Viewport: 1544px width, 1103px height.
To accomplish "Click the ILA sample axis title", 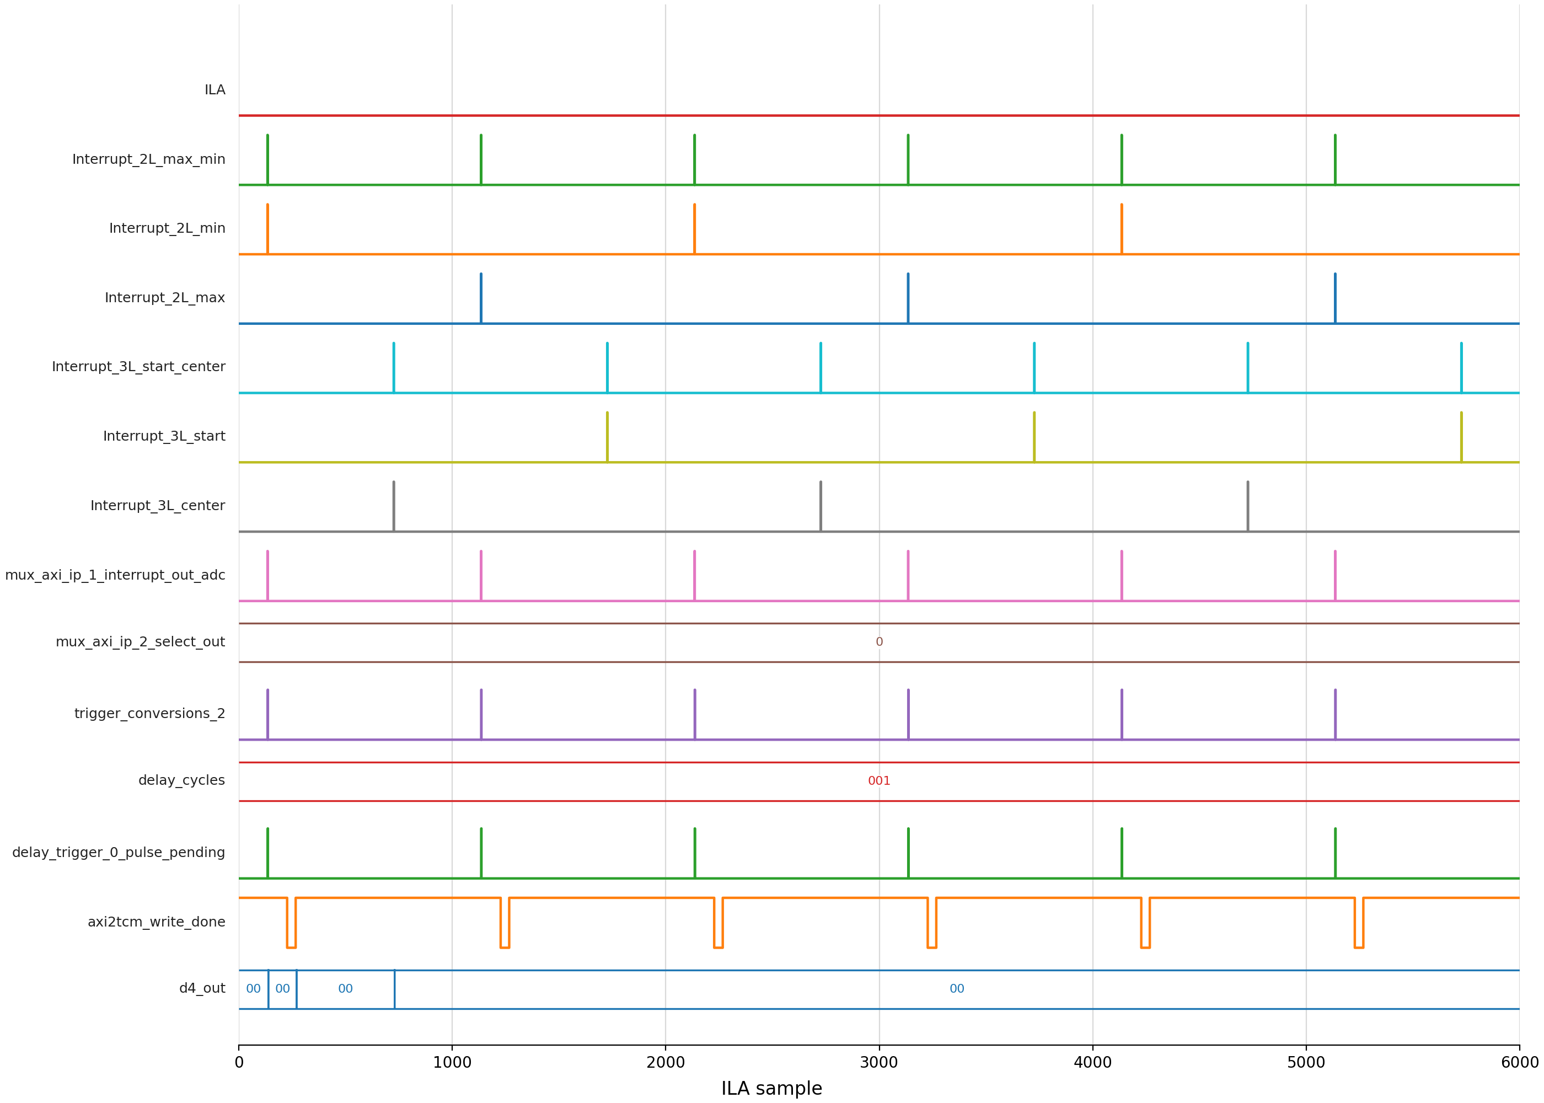I will pos(771,1089).
